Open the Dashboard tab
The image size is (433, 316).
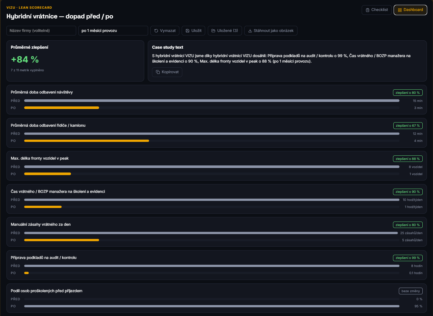(x=410, y=10)
